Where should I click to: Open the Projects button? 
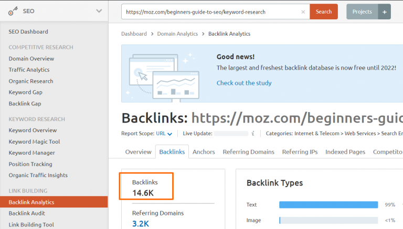pyautogui.click(x=362, y=12)
